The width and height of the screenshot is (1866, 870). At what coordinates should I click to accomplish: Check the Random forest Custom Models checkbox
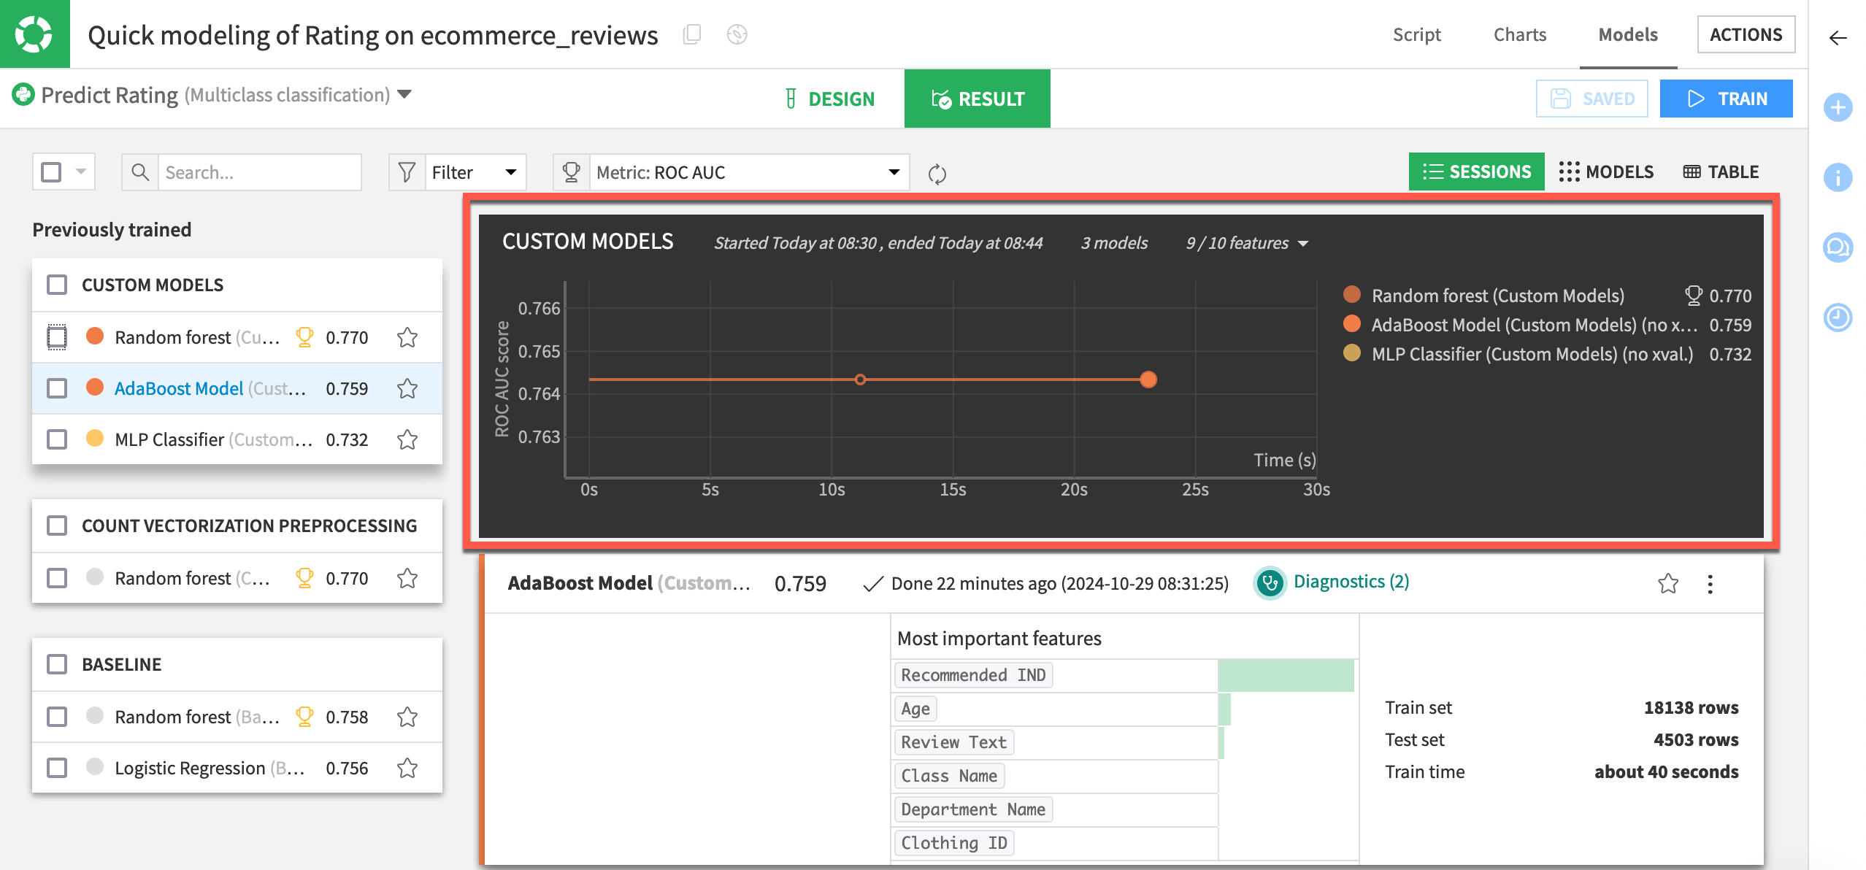56,336
